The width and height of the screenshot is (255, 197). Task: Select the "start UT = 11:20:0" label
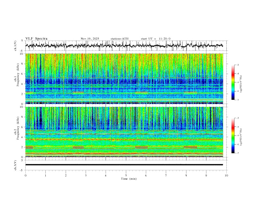tap(156, 39)
